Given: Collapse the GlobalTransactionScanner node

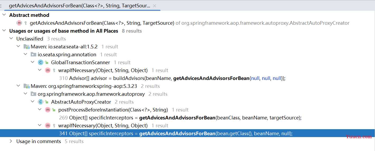Looking at the screenshot, I should (x=32, y=62).
